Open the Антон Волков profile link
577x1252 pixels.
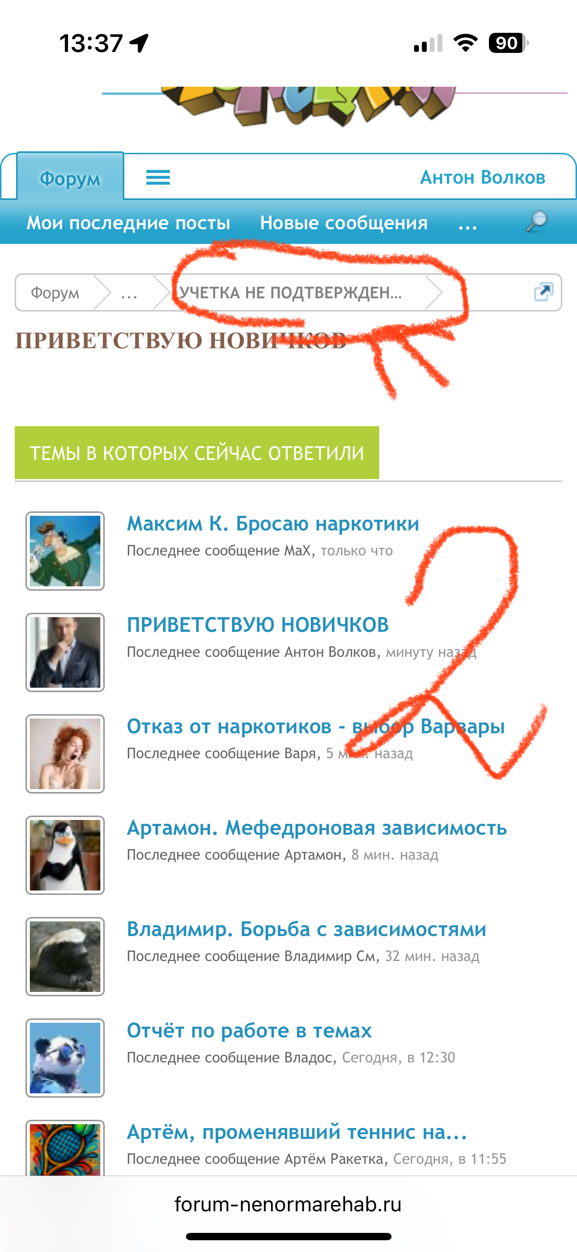point(483,177)
